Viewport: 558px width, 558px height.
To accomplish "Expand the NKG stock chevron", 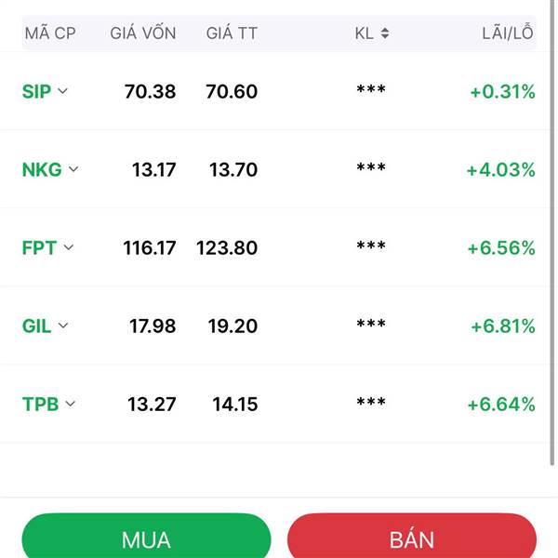I will [x=73, y=169].
